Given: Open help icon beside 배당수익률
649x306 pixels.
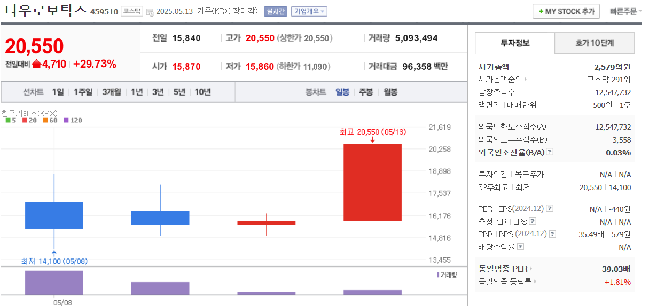Looking at the screenshot, I should 521,247.
